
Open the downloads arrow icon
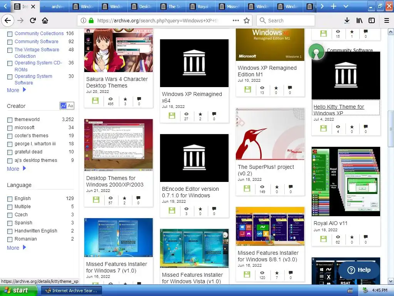click(347, 20)
